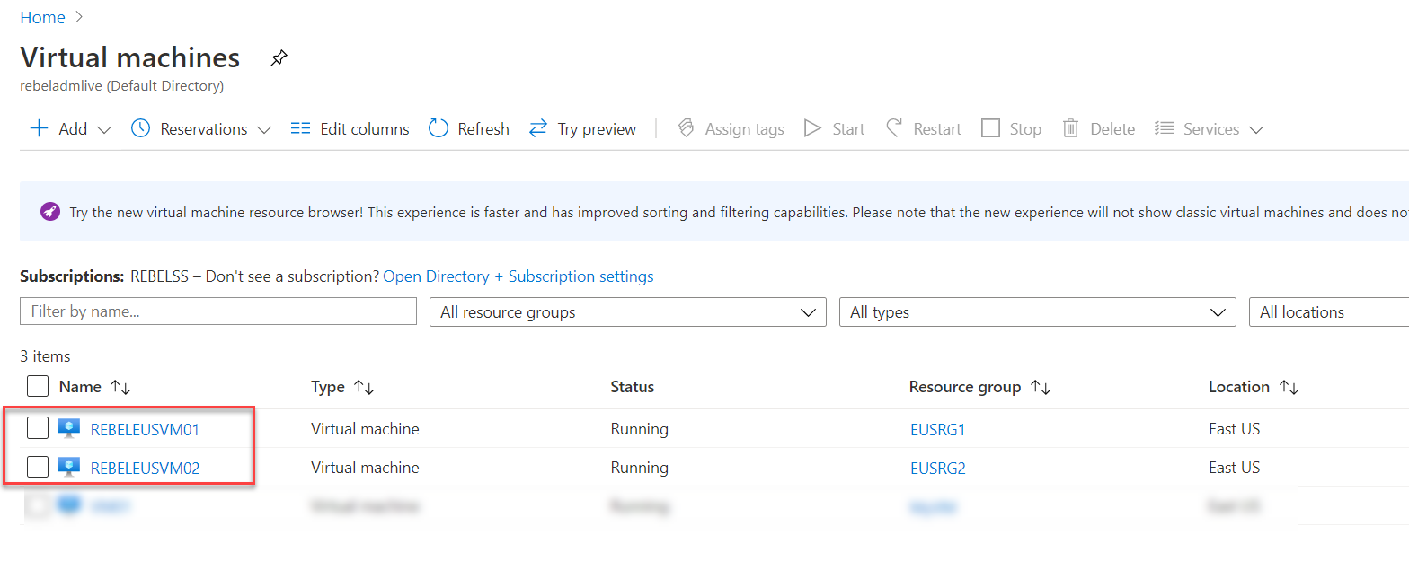Click the REBELEUSVM01 virtual machine icon

(69, 429)
